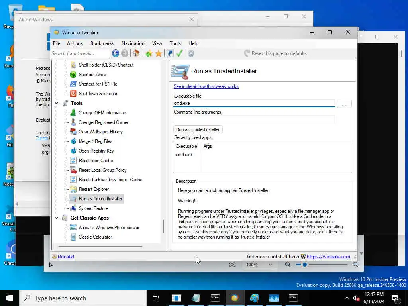The image size is (408, 306).
Task: Click the Forward navigation arrow icon
Action: tap(125, 53)
